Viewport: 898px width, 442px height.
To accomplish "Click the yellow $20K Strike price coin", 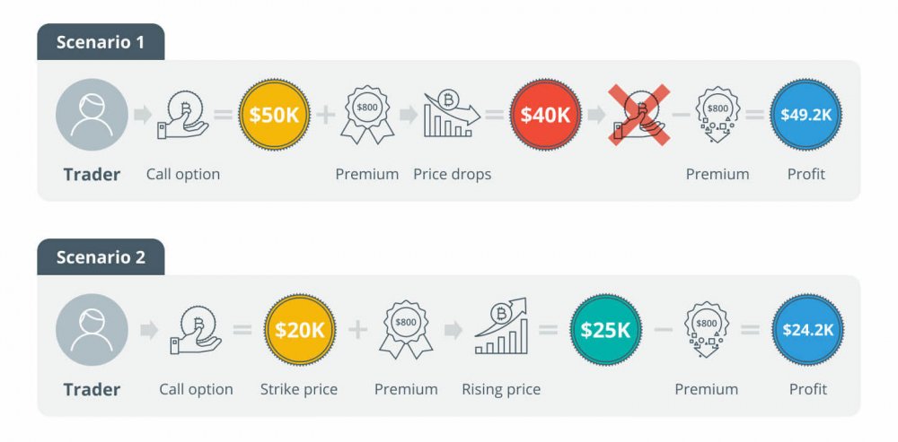I will [299, 330].
